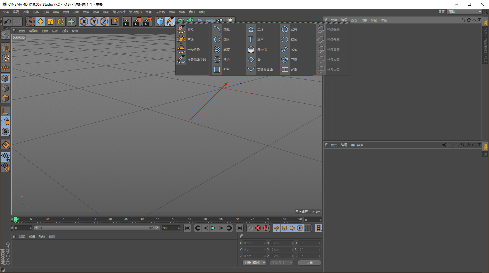489x273 pixels.
Task: Click the 应用 apply button
Action: [310, 263]
